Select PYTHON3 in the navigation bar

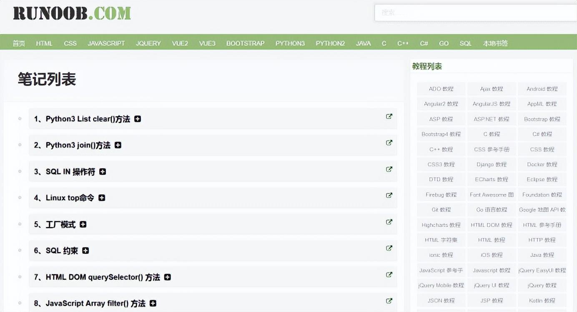[x=290, y=43]
